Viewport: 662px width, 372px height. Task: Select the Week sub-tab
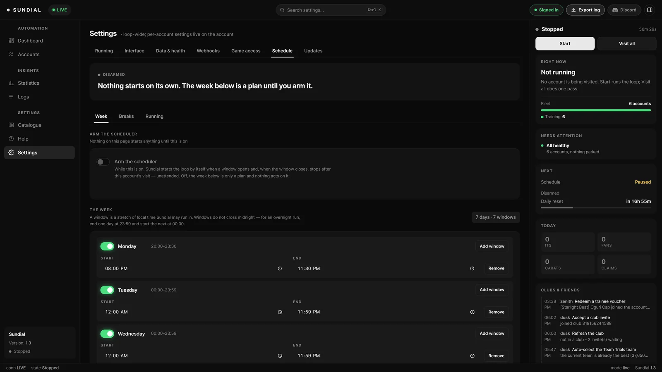pos(101,116)
